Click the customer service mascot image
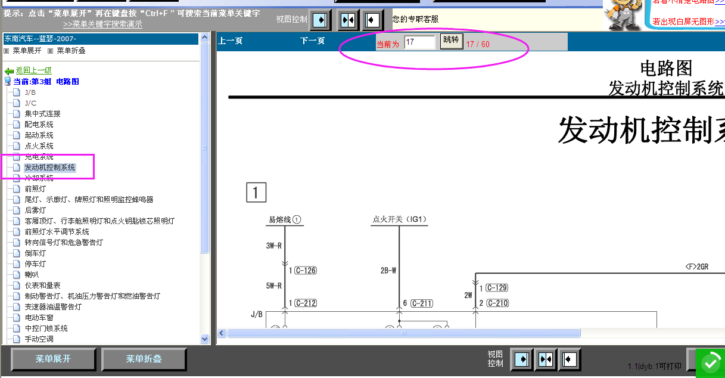The width and height of the screenshot is (725, 378). pyautogui.click(x=624, y=15)
